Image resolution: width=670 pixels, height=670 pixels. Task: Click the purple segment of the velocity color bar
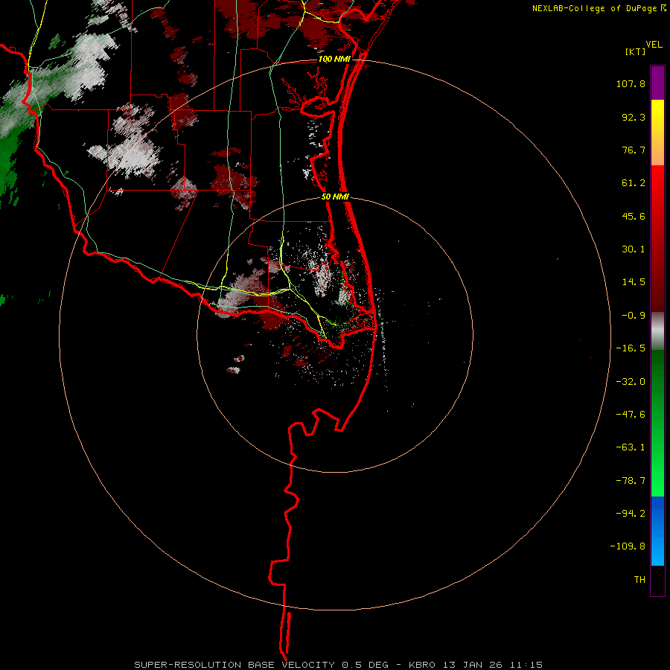657,83
